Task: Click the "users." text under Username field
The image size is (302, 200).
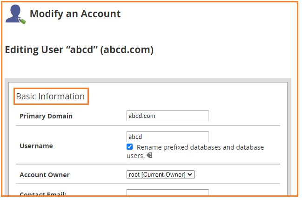Action: 135,156
